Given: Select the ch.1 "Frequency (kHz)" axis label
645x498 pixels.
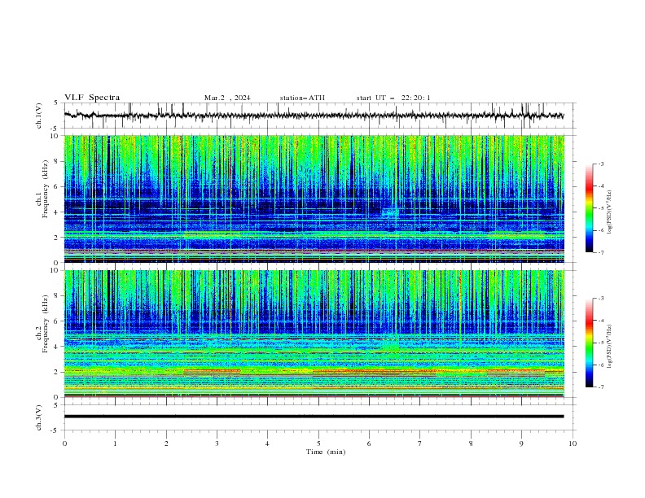Looking at the screenshot, I should click(46, 189).
